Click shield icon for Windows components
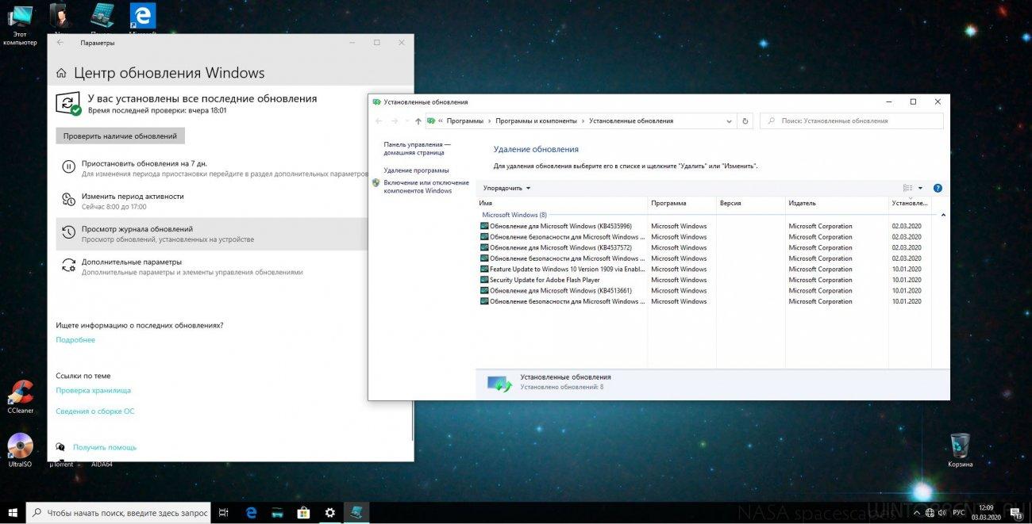Screen dimensions: 1032x524 [x=376, y=182]
